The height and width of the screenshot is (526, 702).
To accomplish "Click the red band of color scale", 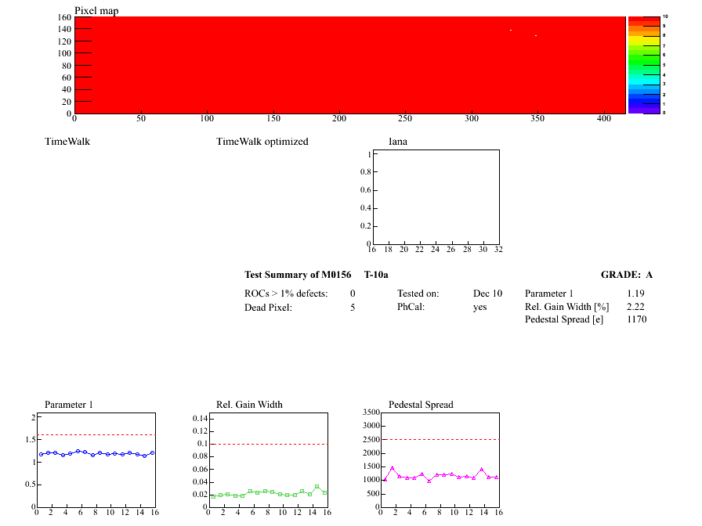I will (x=644, y=20).
